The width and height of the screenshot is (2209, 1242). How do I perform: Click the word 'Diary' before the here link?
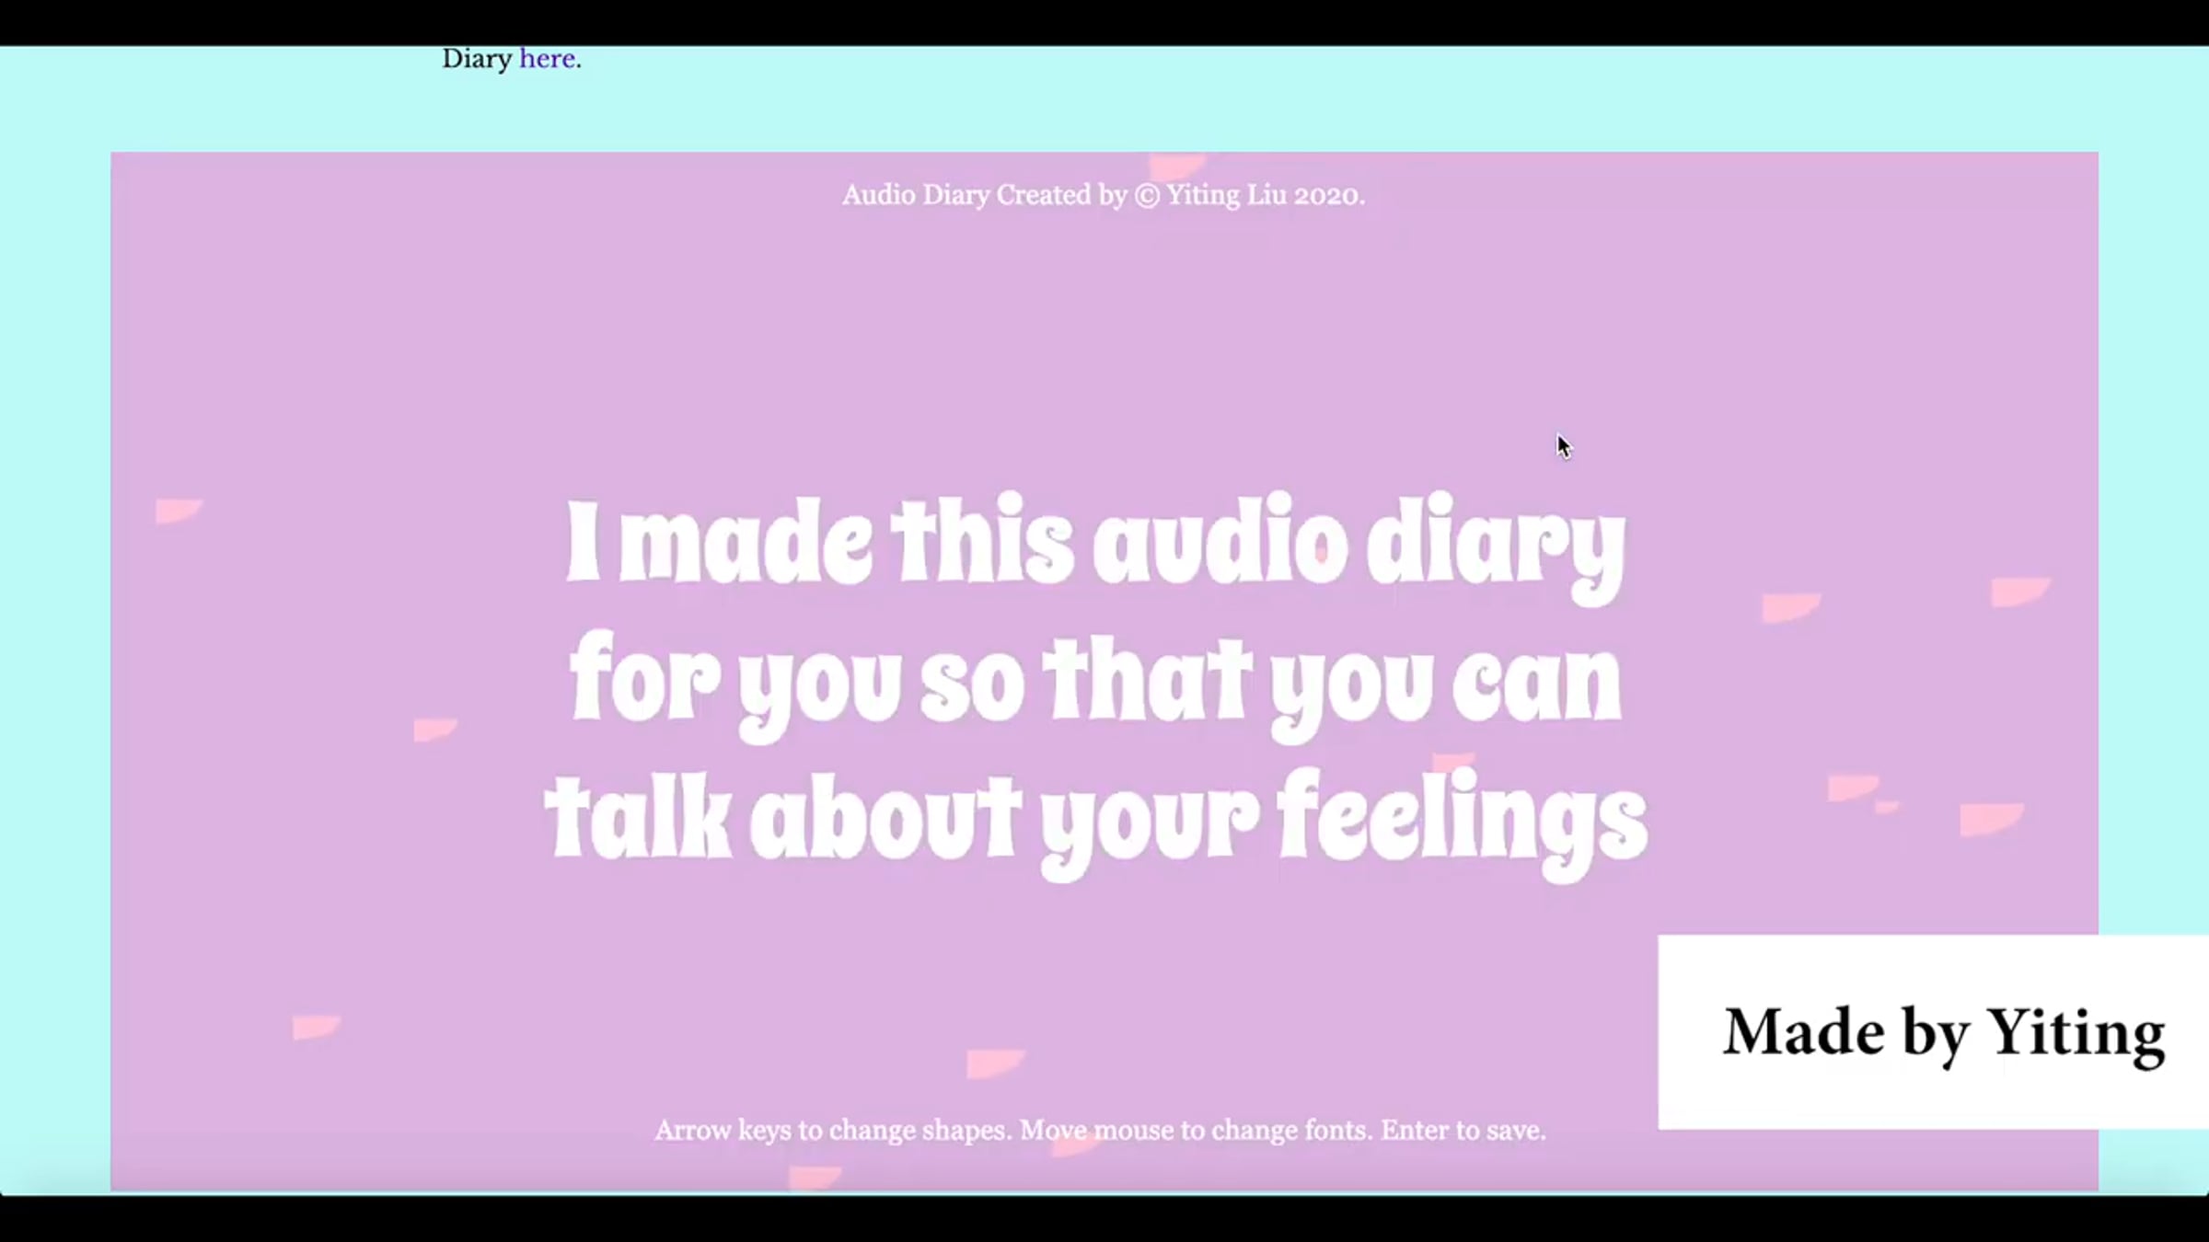coord(477,59)
